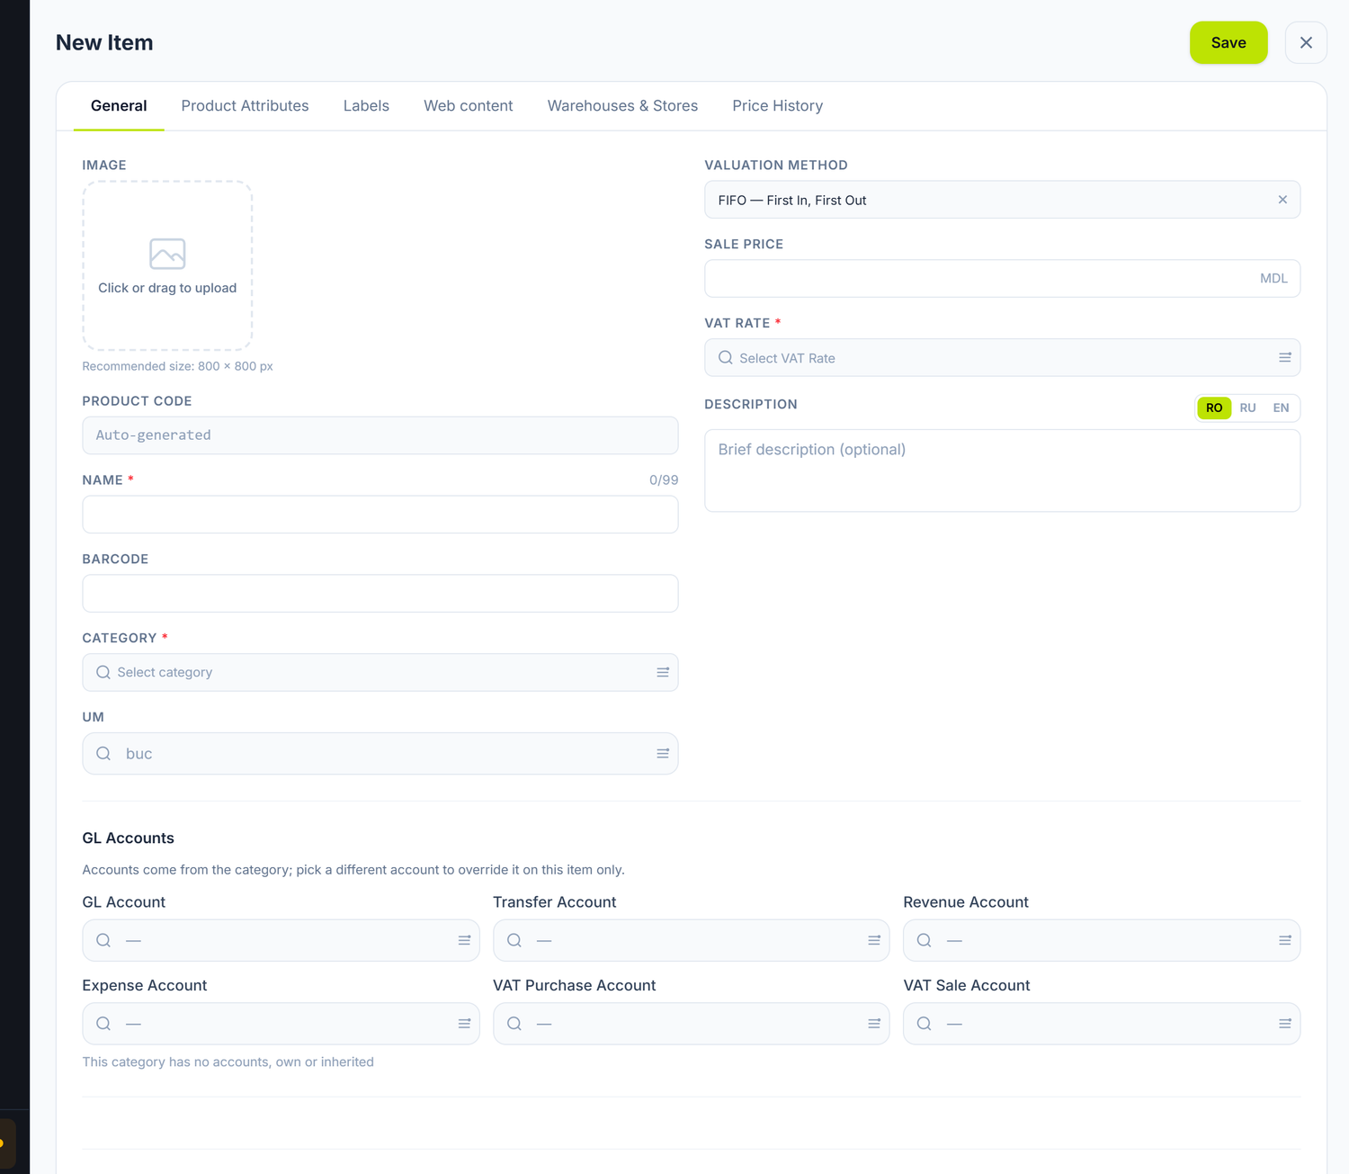Viewport: 1349px width, 1174px height.
Task: Open the Valuation Method dropdown
Action: click(1002, 200)
